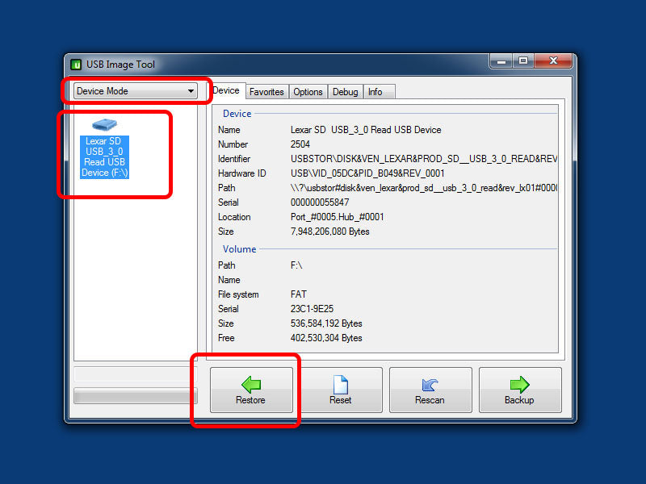The height and width of the screenshot is (484, 646).
Task: Click the Restore button with green arrow
Action: click(x=251, y=390)
